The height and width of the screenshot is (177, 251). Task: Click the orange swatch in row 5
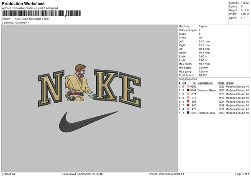(x=188, y=101)
